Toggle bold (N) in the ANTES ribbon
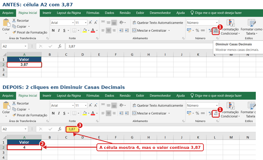The width and height of the screenshot is (263, 160). click(x=53, y=31)
